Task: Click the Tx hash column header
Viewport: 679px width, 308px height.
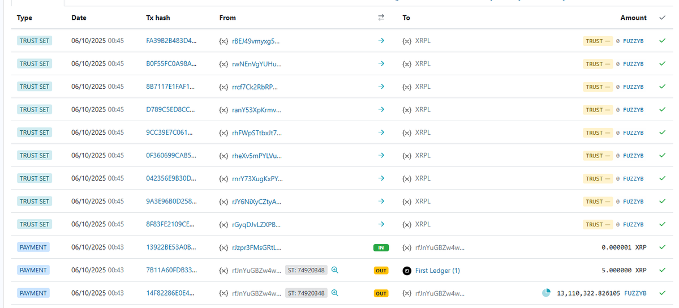Action: [158, 18]
